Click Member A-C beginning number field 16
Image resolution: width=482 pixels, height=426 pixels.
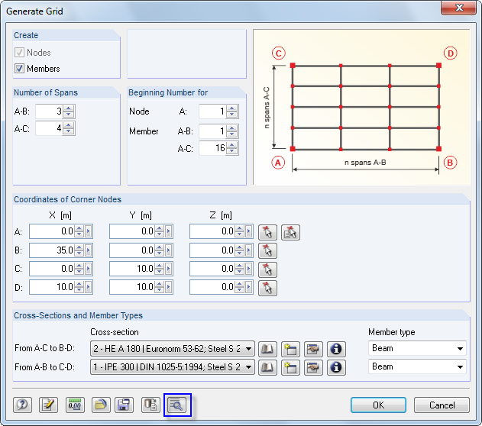[x=212, y=148]
